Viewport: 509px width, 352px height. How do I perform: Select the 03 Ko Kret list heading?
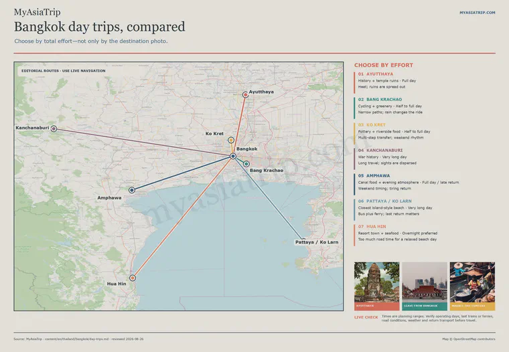tap(372, 124)
